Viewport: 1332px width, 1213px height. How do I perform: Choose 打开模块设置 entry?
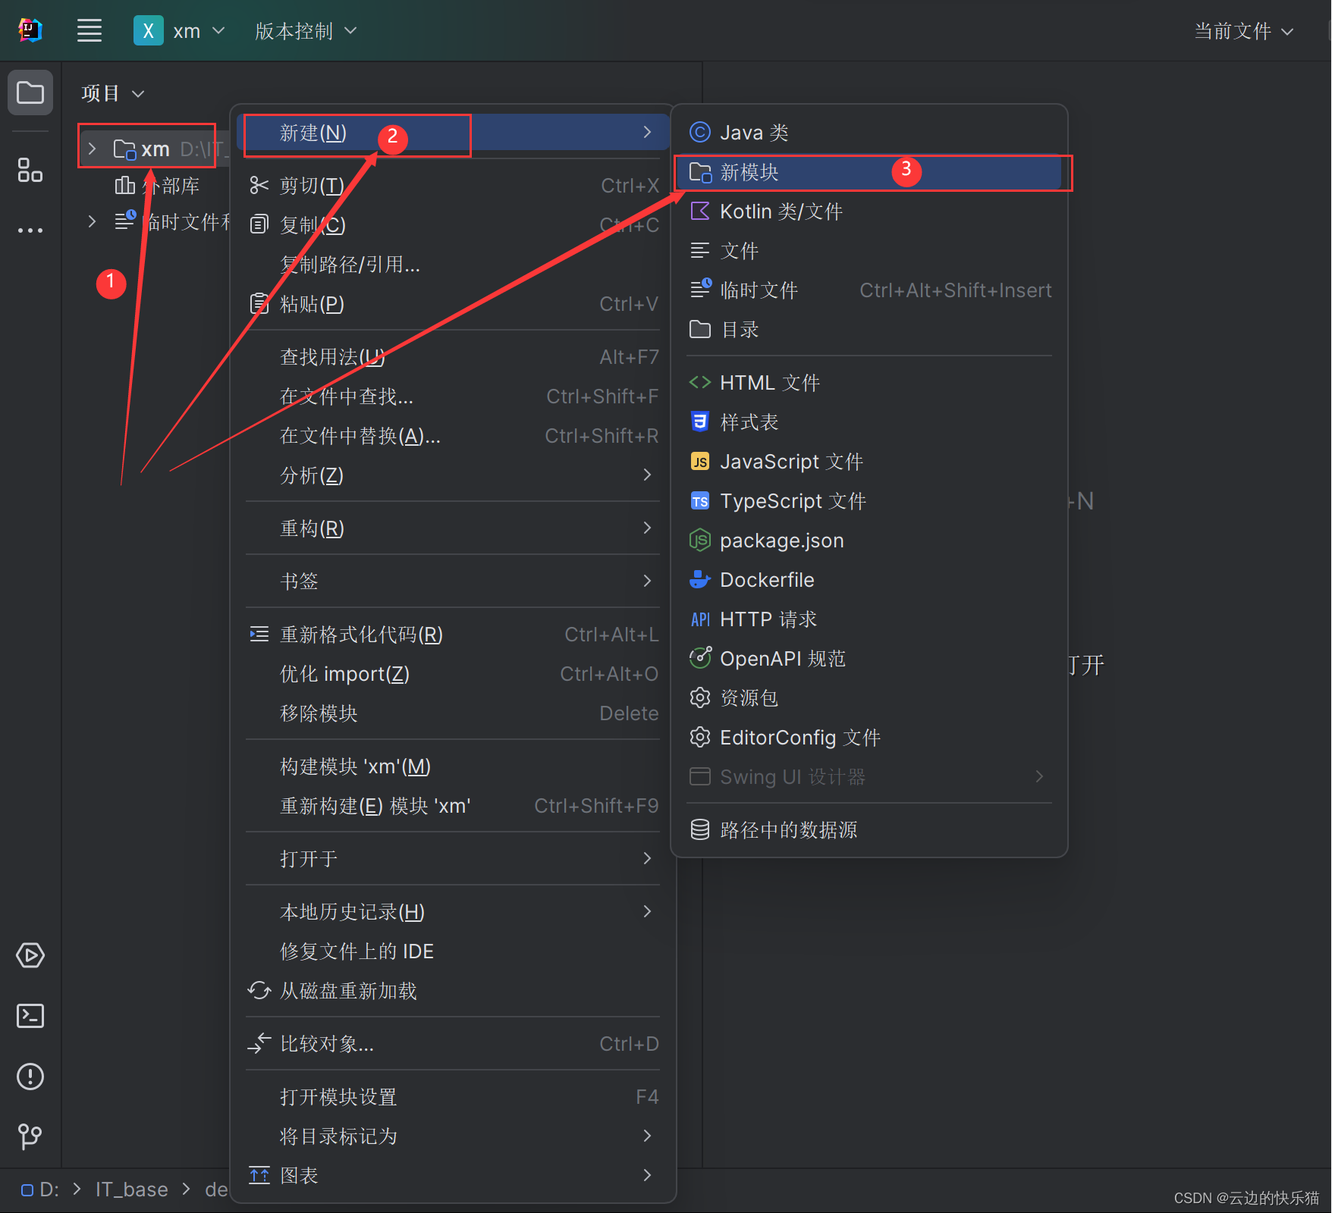pyautogui.click(x=453, y=1096)
